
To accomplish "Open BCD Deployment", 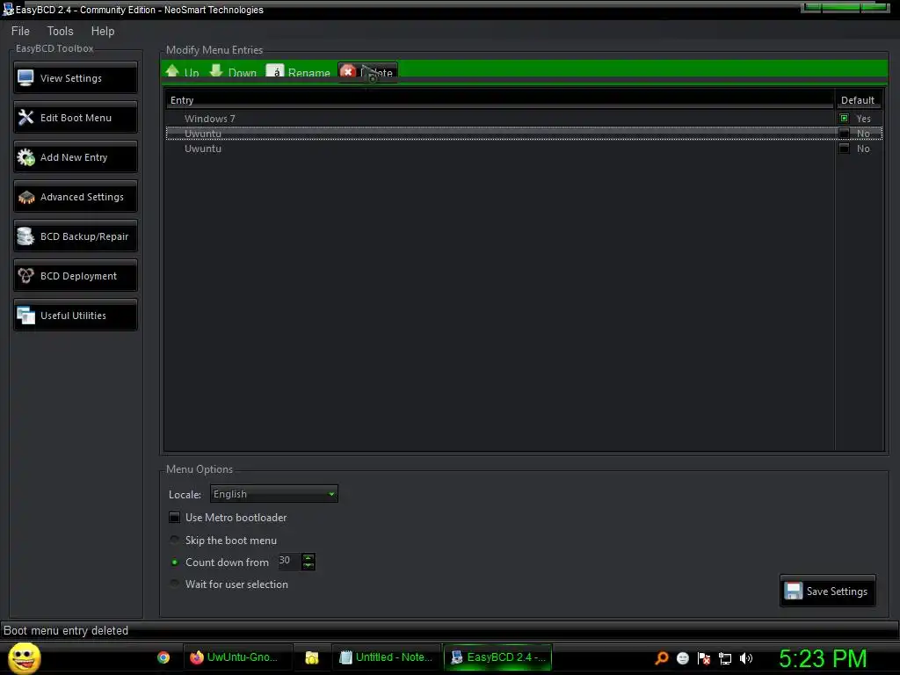I will pyautogui.click(x=76, y=276).
